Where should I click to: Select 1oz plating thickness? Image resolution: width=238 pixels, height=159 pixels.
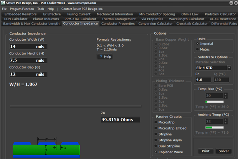point(155,93)
